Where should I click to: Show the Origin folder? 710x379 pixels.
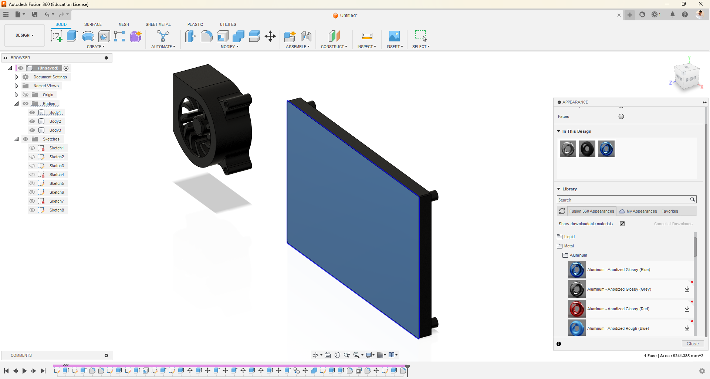pos(26,95)
